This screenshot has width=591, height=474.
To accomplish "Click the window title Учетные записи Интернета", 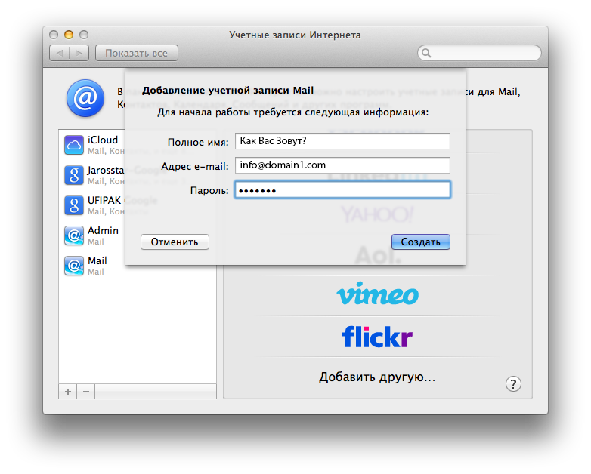I will 295,35.
